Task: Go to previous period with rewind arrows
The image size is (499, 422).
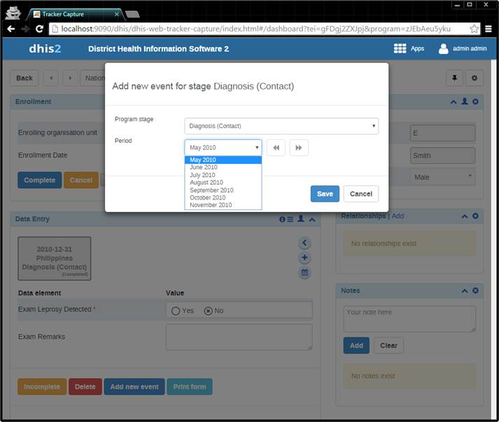Action: (x=276, y=148)
